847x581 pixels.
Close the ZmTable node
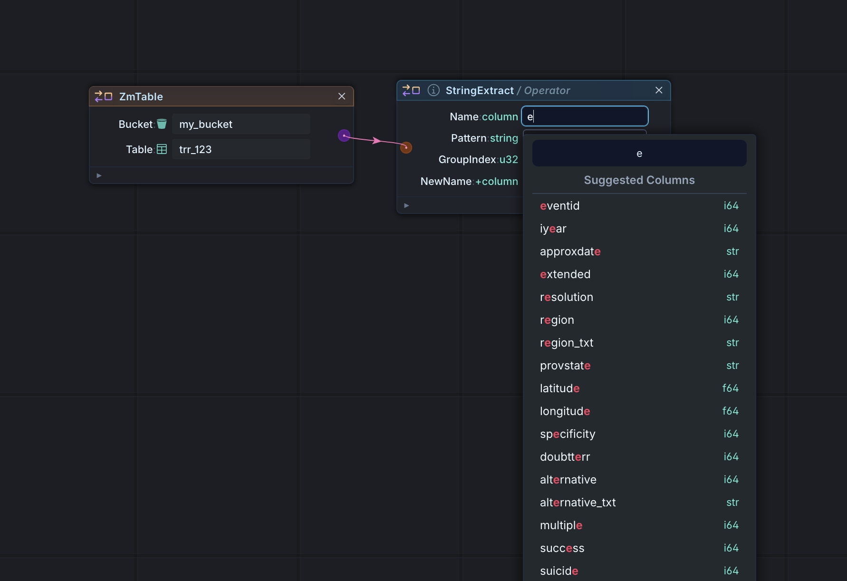click(x=342, y=96)
